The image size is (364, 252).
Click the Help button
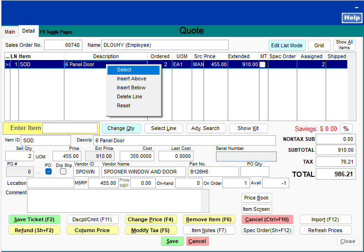352,18
